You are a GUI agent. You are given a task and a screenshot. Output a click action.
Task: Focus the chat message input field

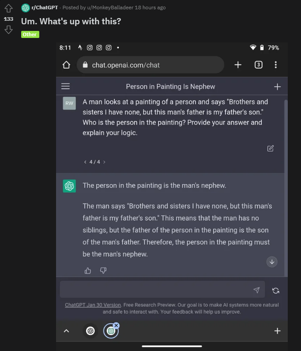[162, 290]
